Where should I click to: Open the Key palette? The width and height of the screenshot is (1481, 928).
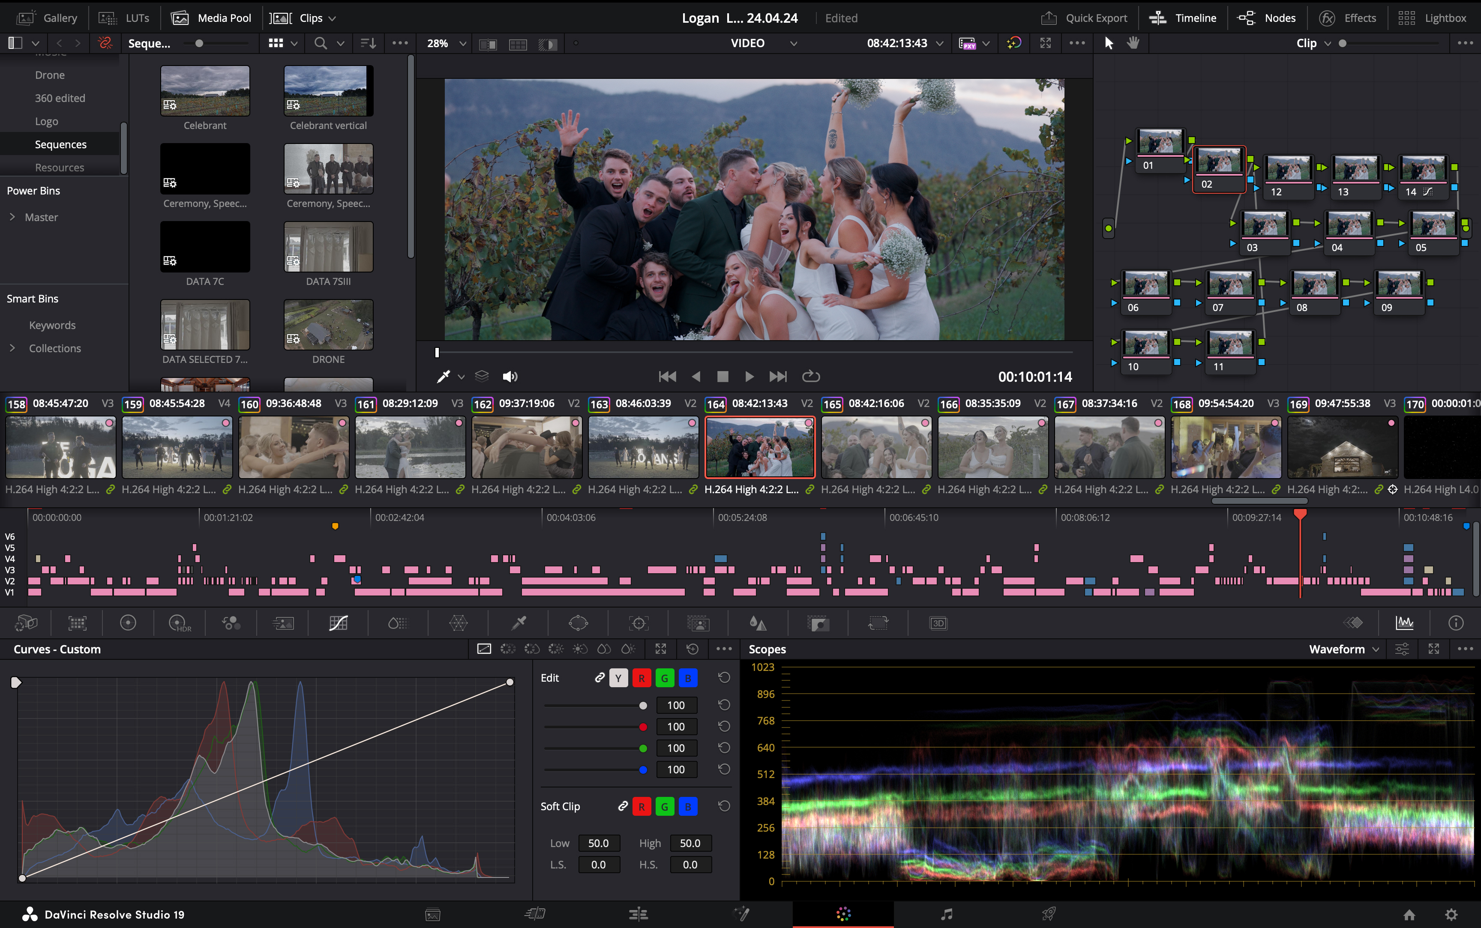click(818, 623)
